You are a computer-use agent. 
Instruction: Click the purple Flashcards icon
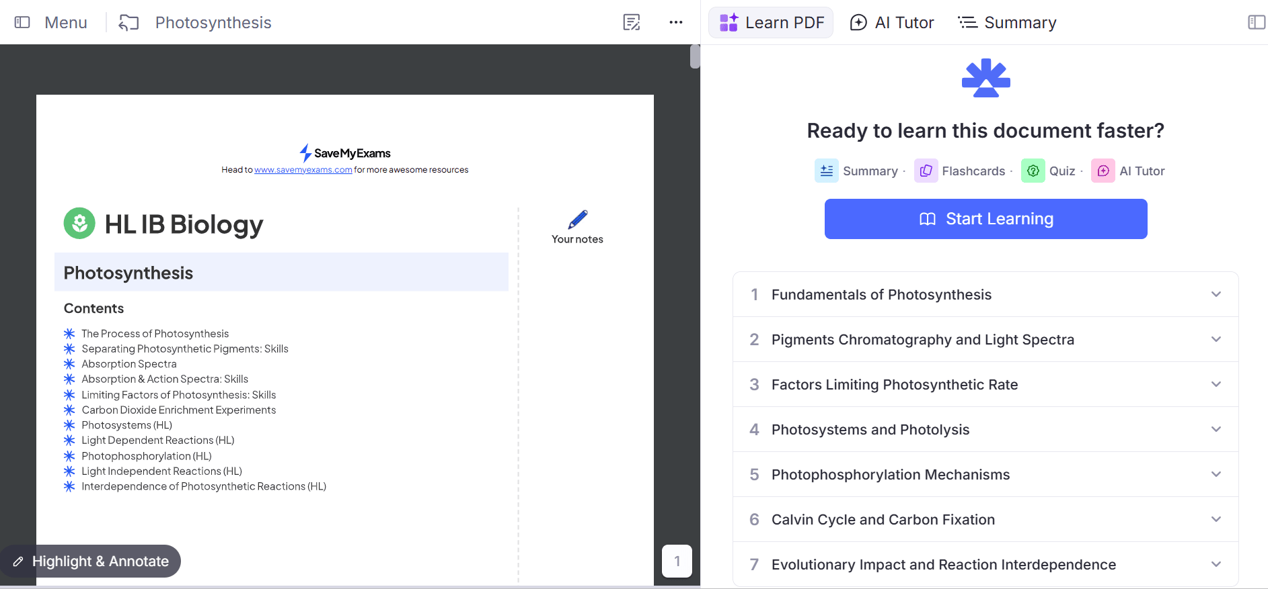point(926,171)
